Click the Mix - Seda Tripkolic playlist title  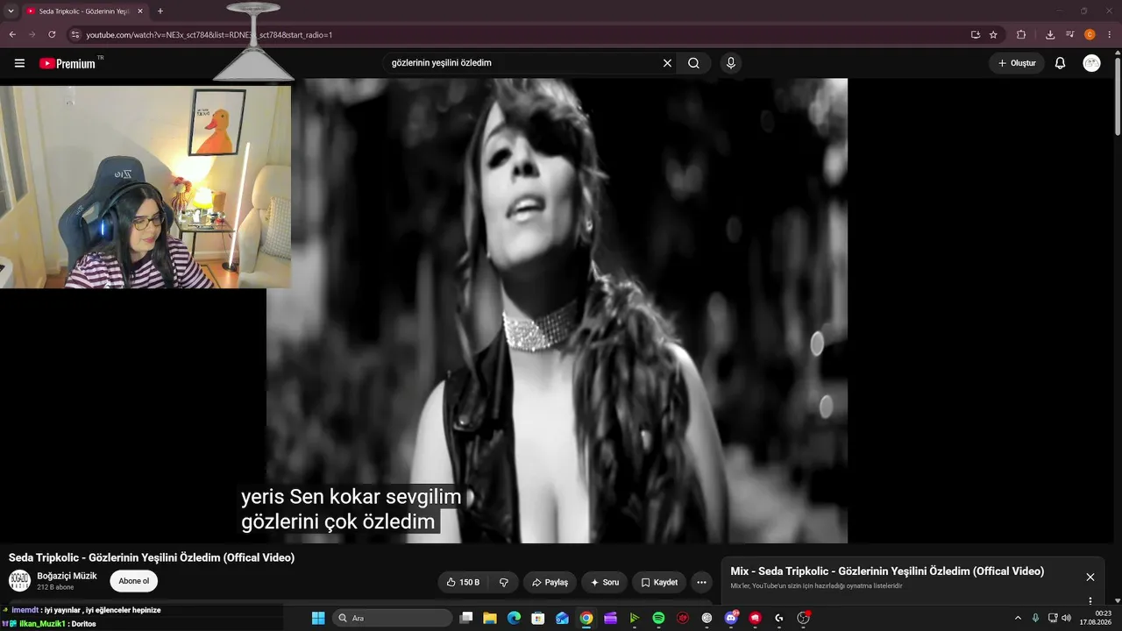pyautogui.click(x=887, y=571)
